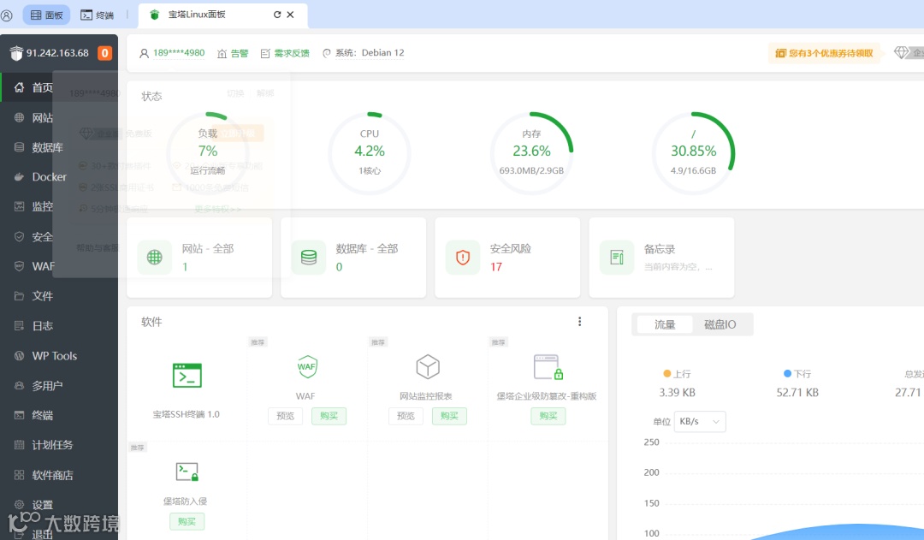Click the 购买 button under WAF
This screenshot has width=924, height=540.
tap(329, 416)
